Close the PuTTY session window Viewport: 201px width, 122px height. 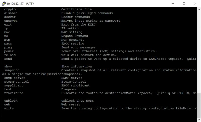point(195,4)
